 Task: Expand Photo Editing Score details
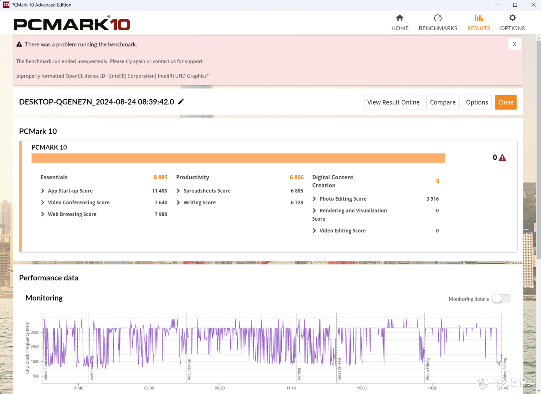click(314, 199)
